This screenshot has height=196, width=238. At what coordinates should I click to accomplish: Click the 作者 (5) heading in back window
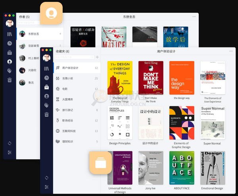tap(24, 17)
